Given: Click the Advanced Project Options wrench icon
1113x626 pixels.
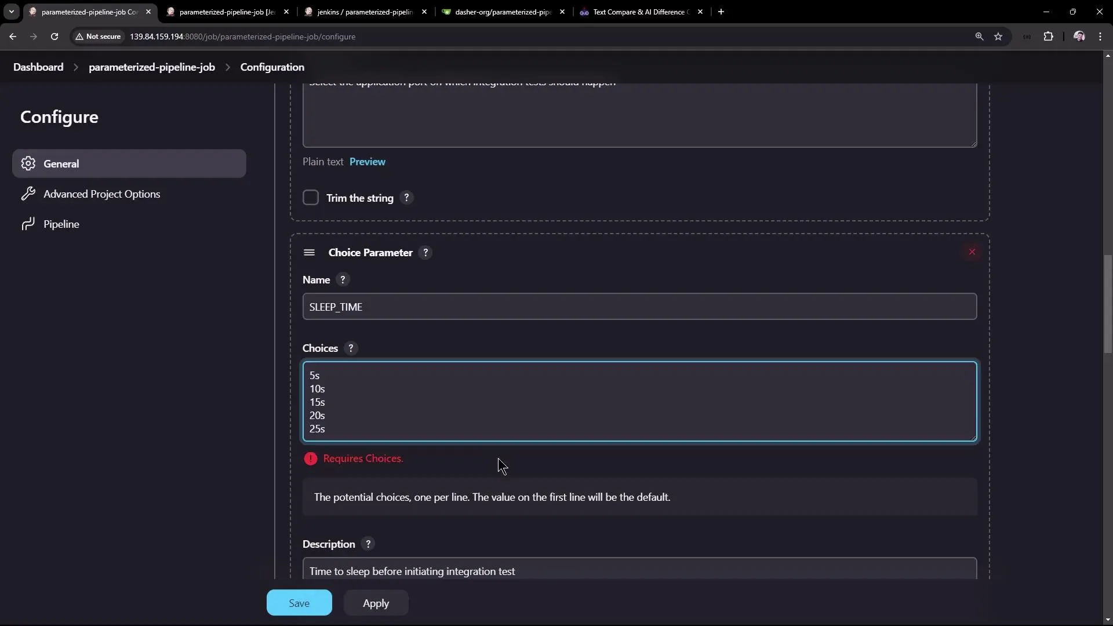Looking at the screenshot, I should tap(27, 194).
